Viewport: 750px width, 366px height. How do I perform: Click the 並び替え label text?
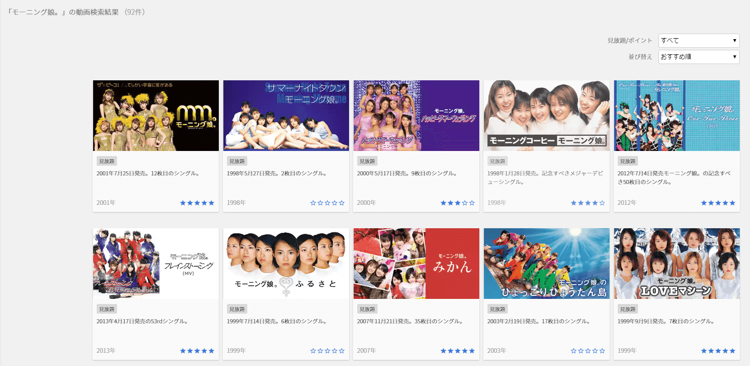point(641,57)
